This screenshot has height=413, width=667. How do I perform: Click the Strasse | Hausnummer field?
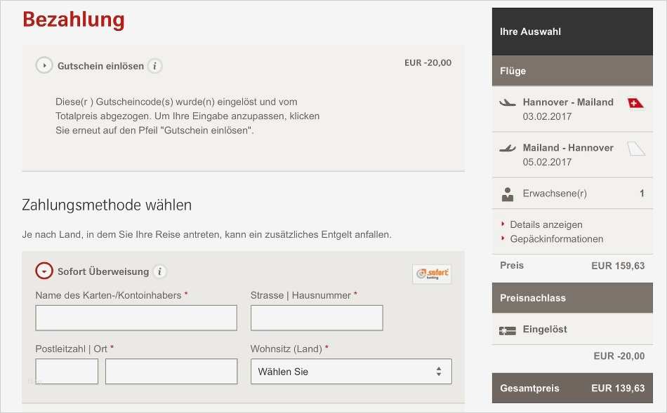pos(316,318)
